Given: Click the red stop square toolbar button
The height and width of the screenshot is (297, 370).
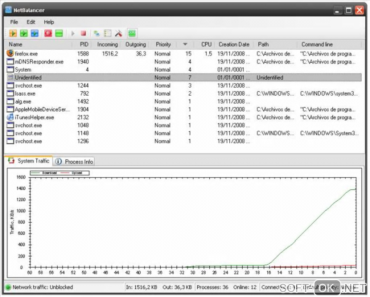Looking at the screenshot, I should coord(83,33).
